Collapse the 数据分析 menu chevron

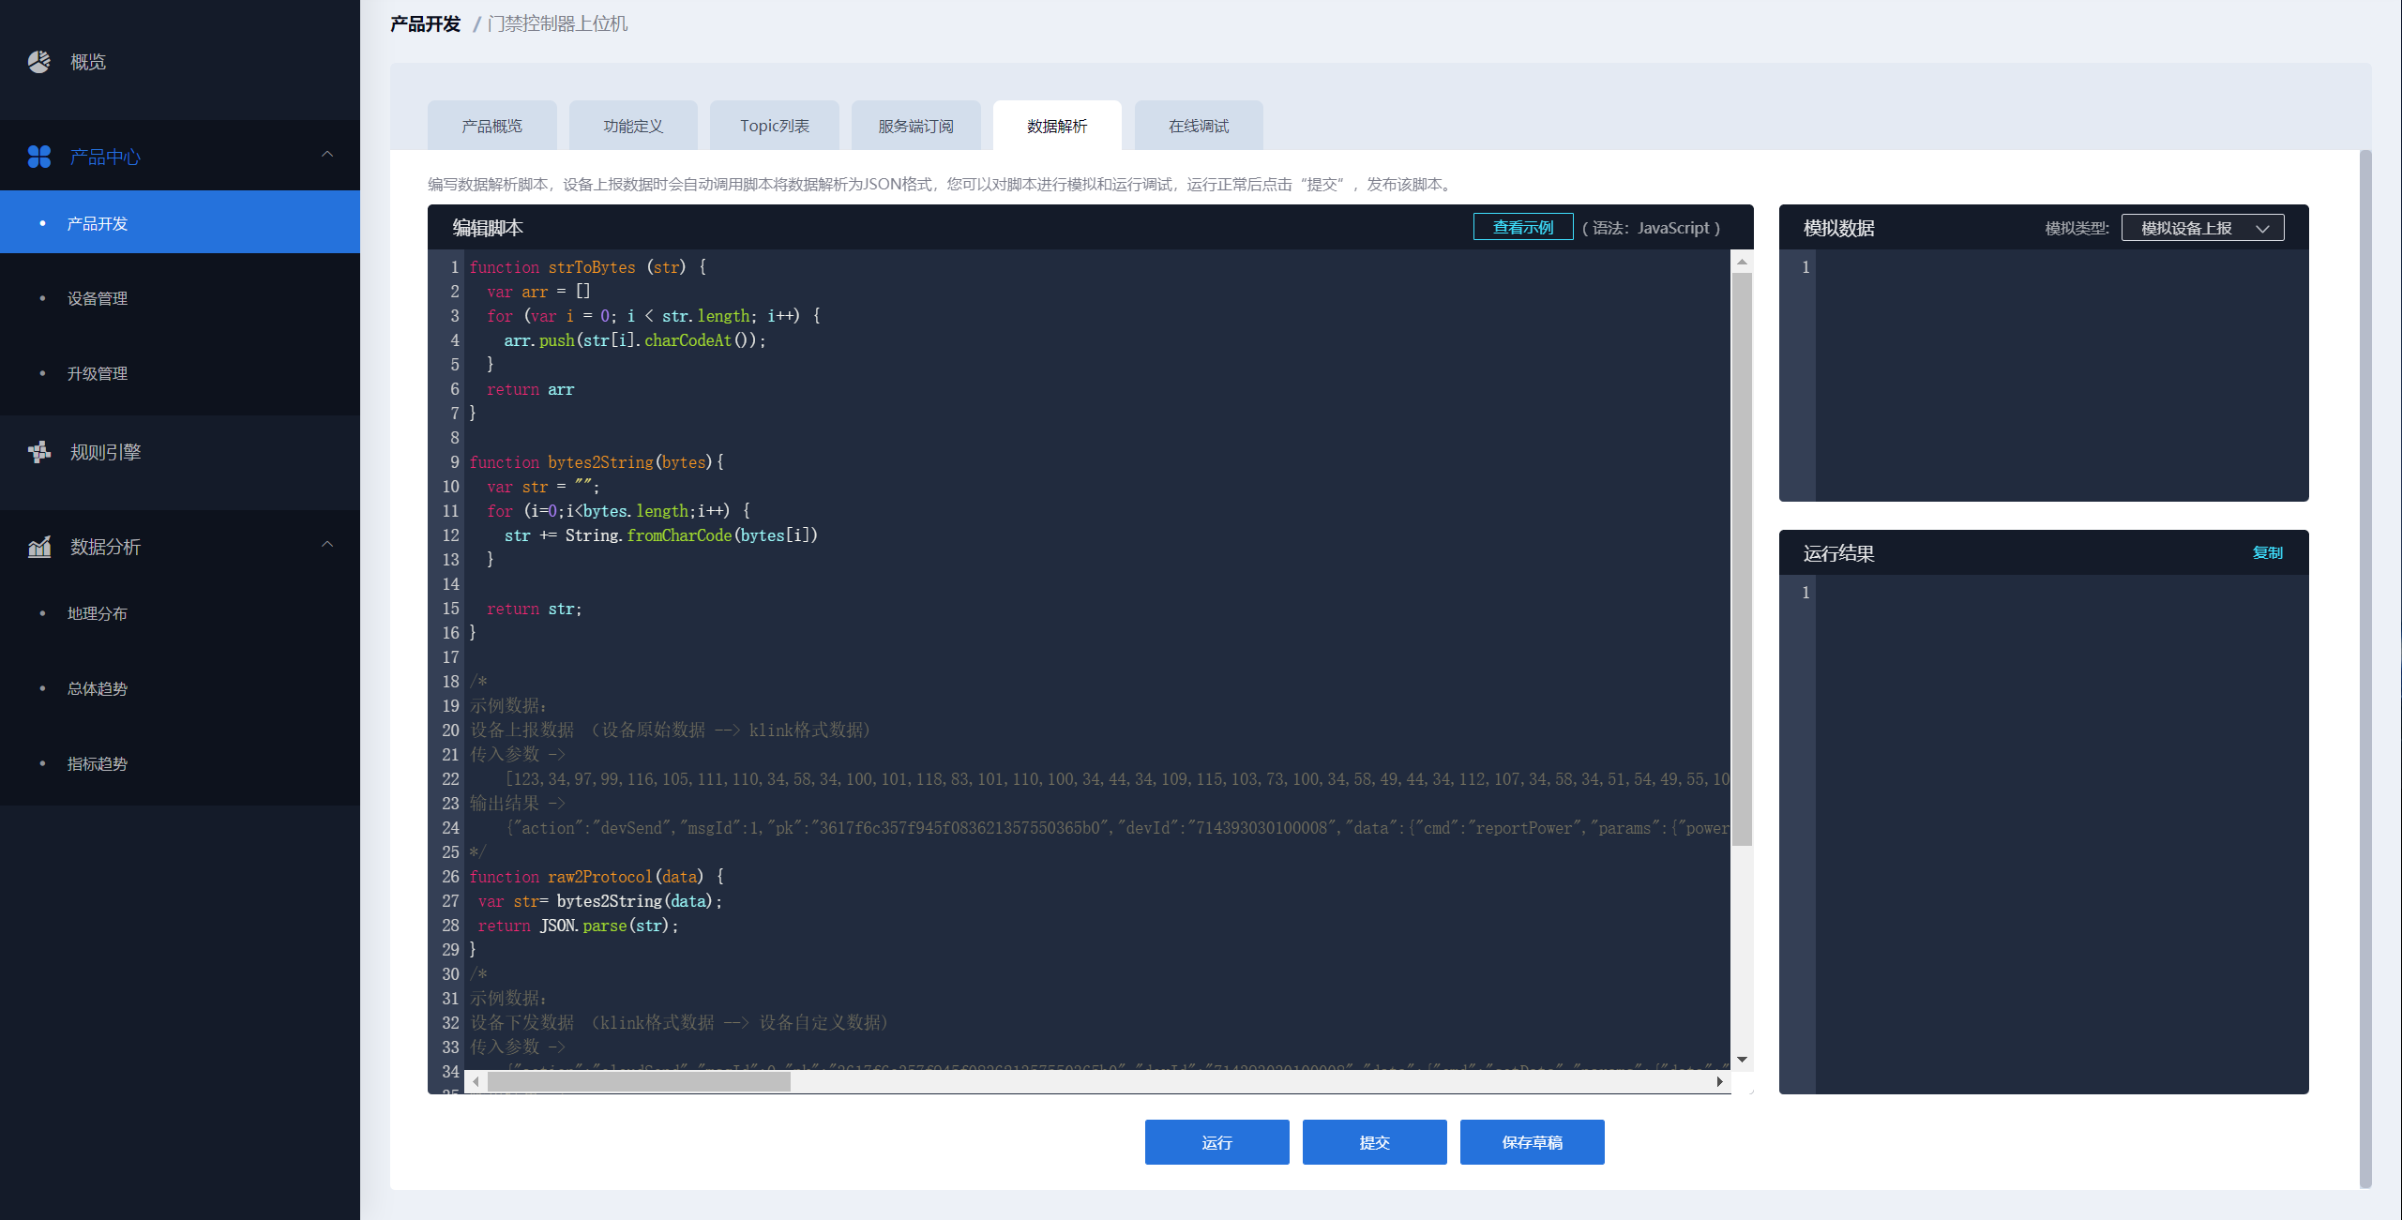[x=327, y=545]
